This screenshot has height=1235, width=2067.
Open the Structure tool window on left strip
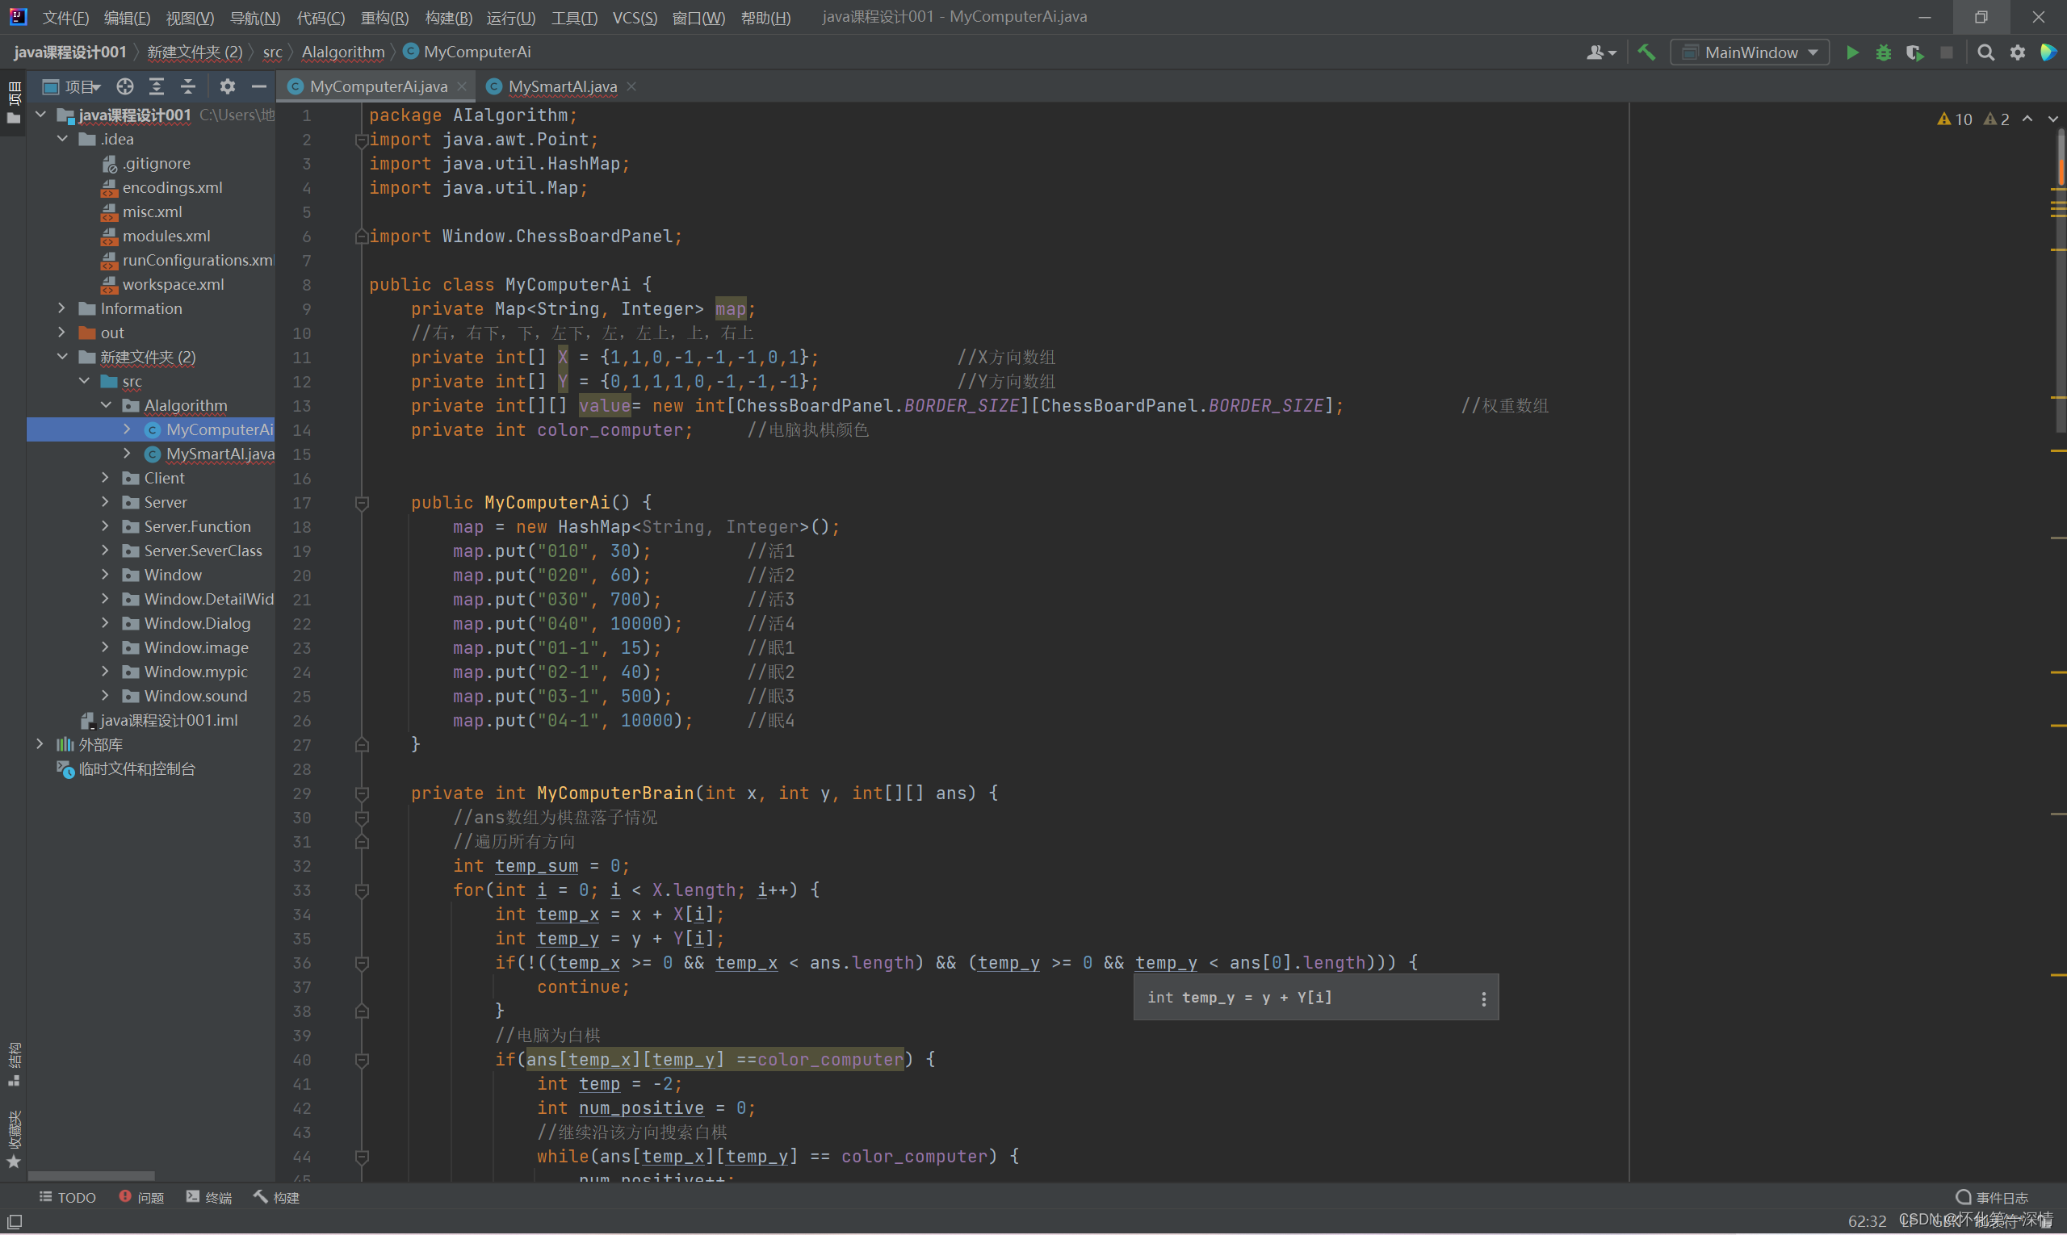(x=13, y=1063)
